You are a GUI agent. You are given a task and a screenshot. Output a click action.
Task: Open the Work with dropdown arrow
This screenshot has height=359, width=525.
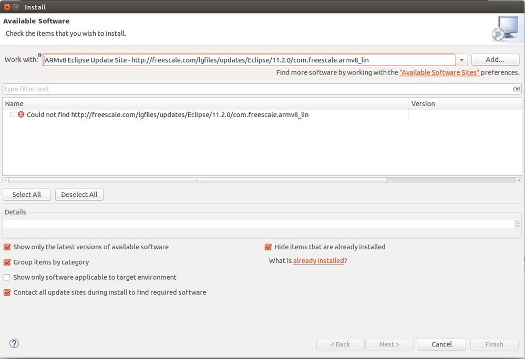[x=461, y=60]
